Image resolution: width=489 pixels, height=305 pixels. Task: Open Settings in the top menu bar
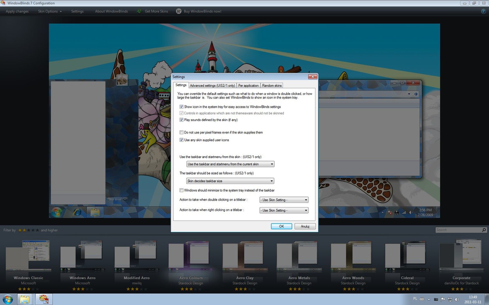77,11
